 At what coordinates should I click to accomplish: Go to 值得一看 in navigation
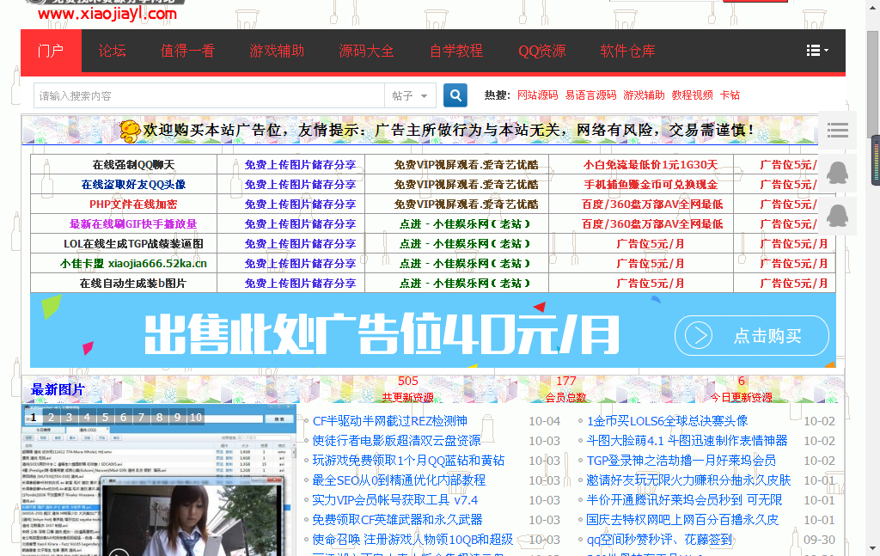pyautogui.click(x=187, y=51)
